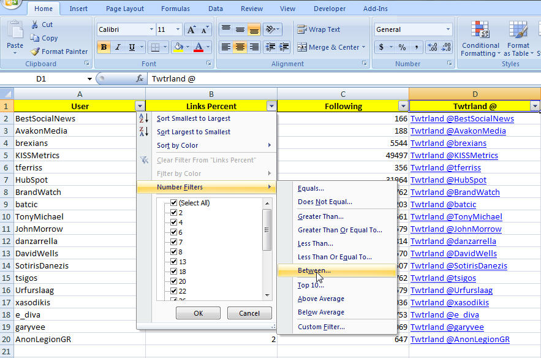Screen dimensions: 541x358
Task: Open the User column filter dropdown
Action: (x=140, y=106)
